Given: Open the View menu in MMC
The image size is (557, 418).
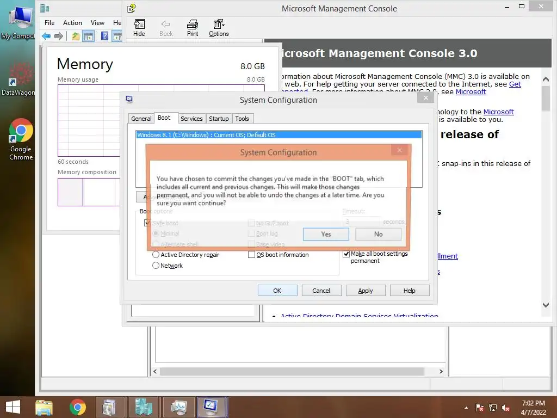Looking at the screenshot, I should [x=97, y=23].
